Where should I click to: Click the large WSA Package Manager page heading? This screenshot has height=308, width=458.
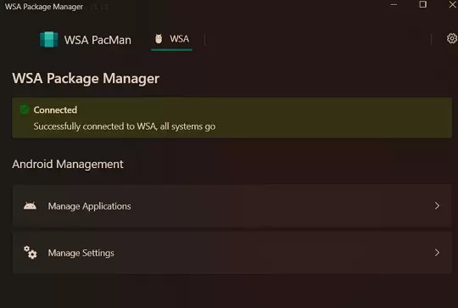[86, 79]
